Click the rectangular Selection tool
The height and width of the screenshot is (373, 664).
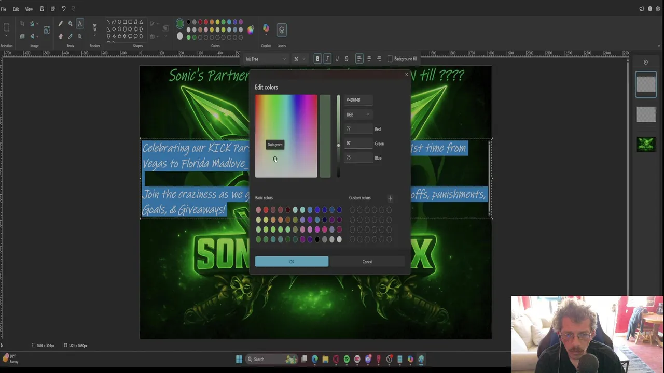point(7,27)
